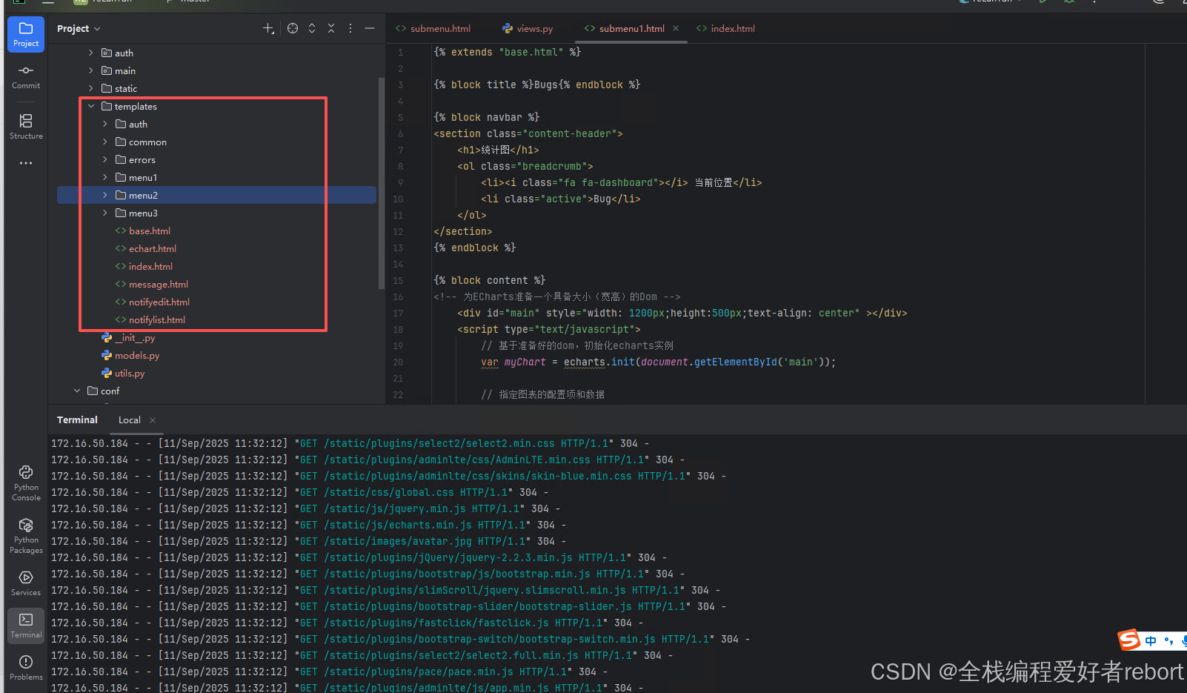The height and width of the screenshot is (693, 1187).
Task: Open the Problems tool window
Action: coord(26,667)
